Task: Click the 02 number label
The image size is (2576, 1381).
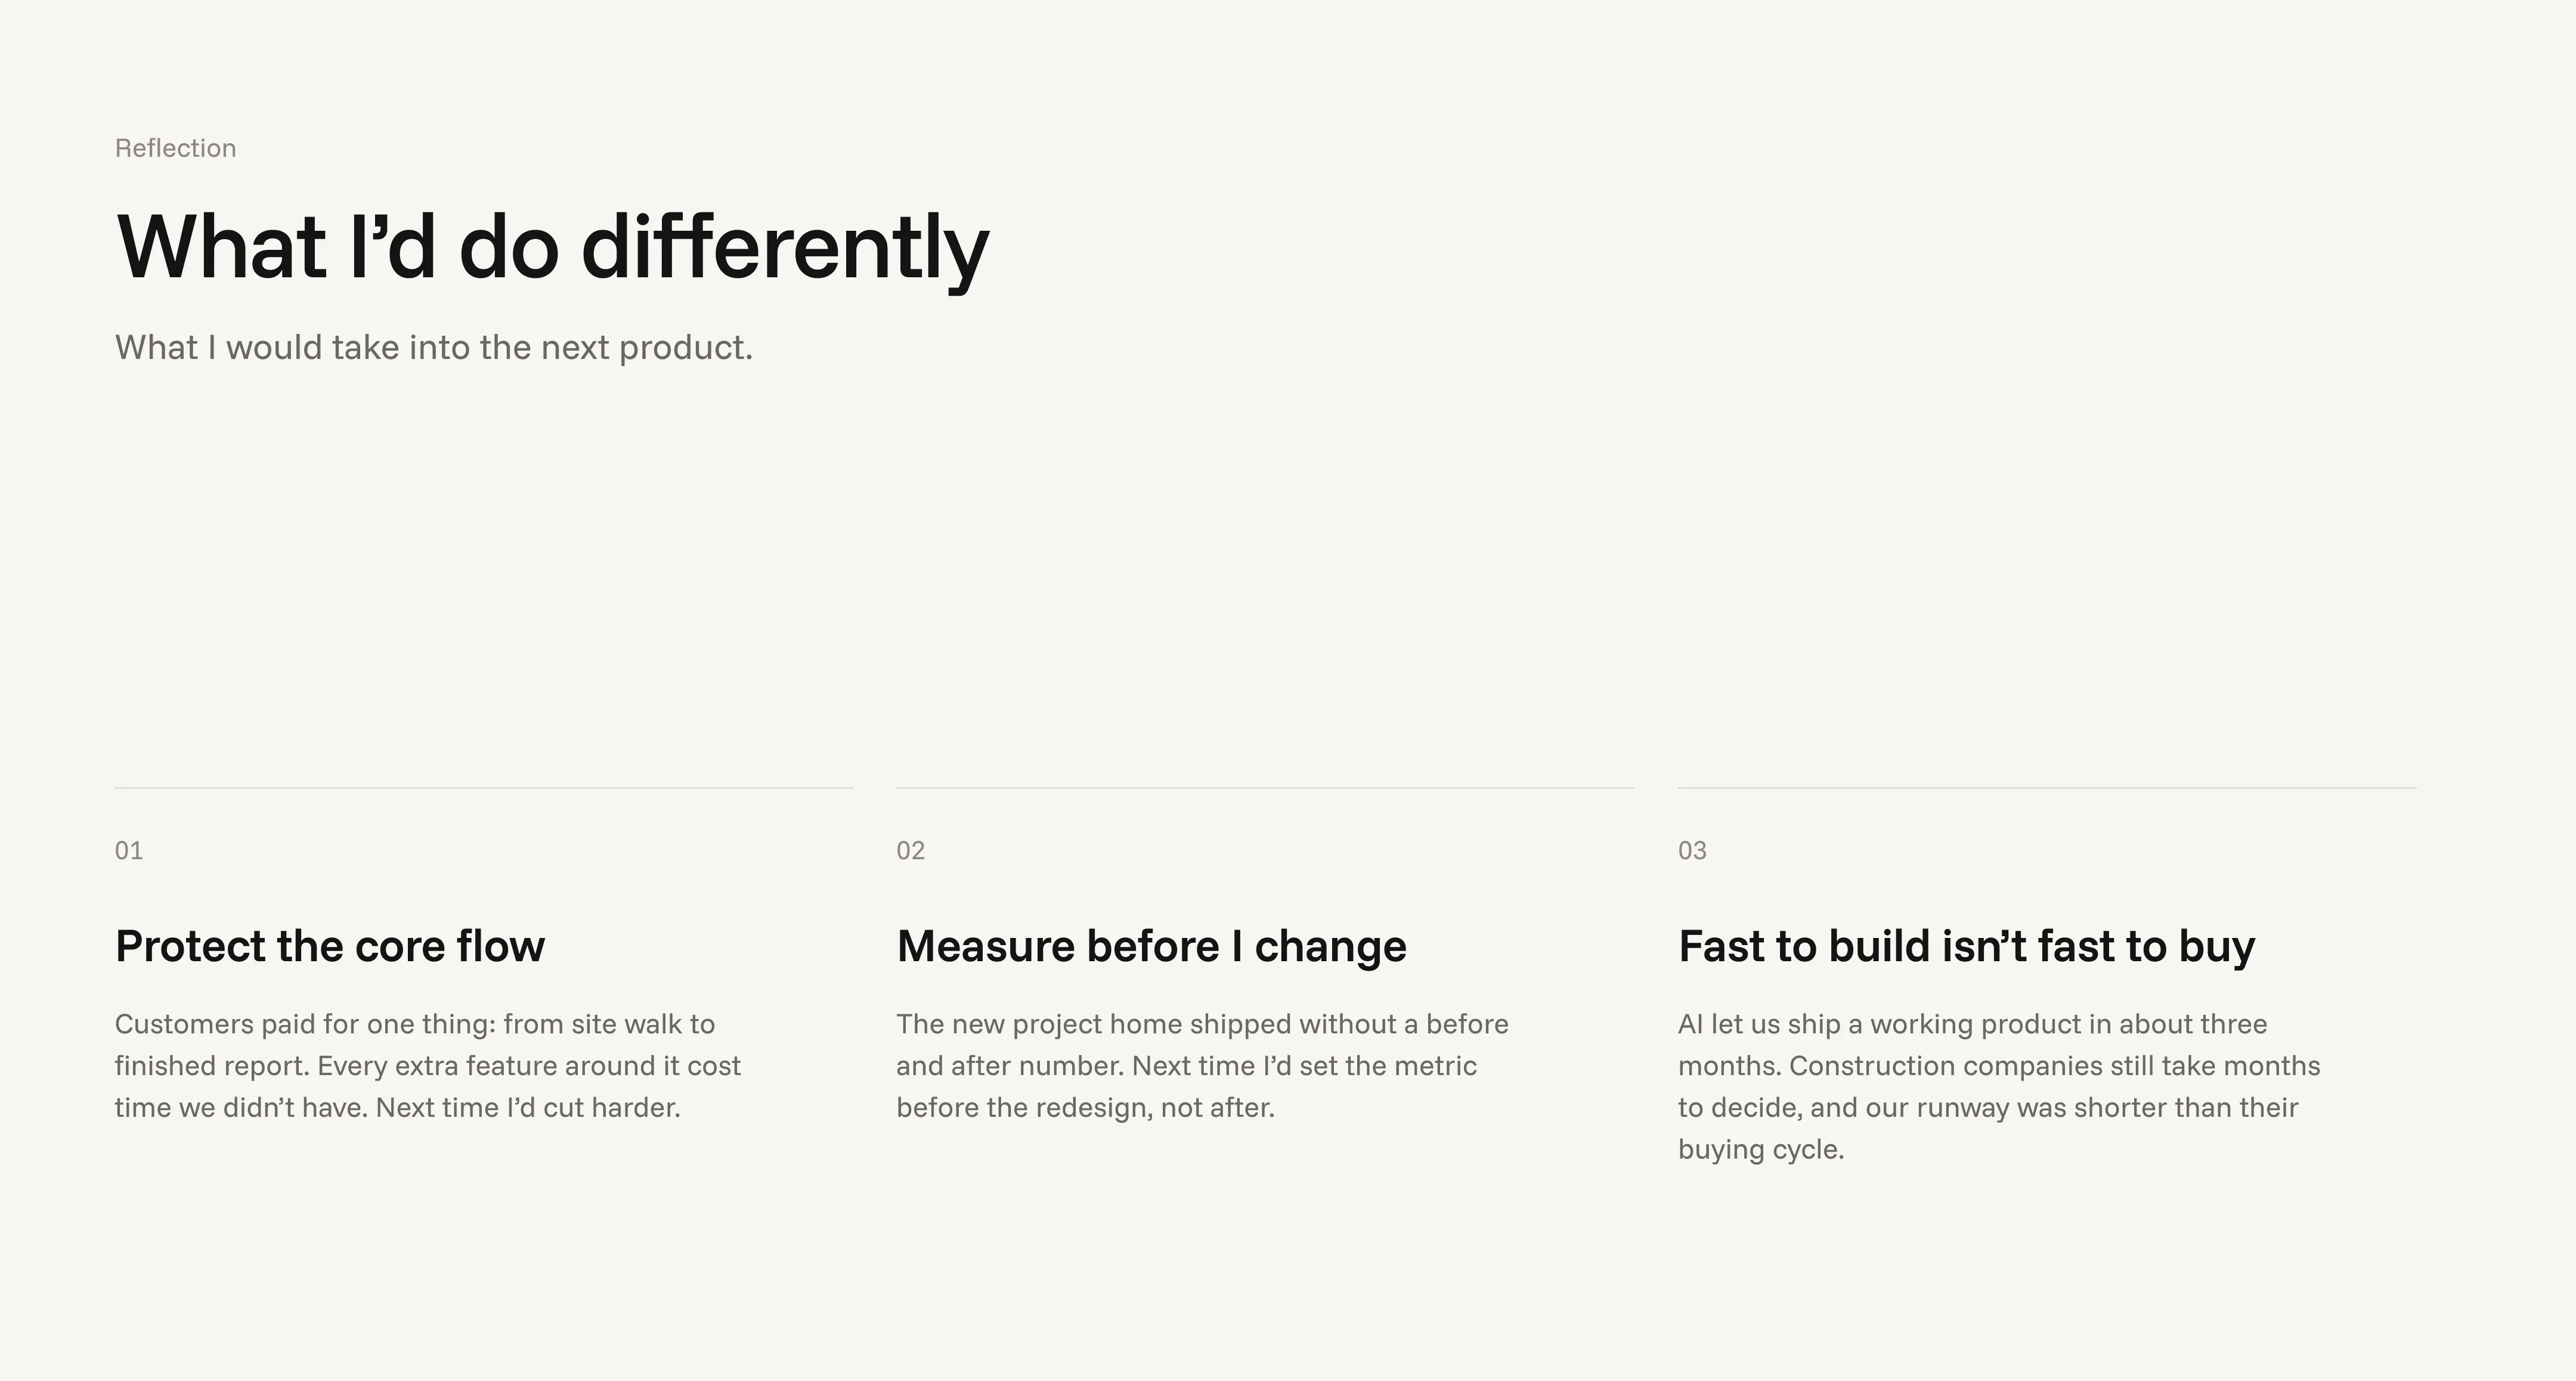Action: pos(910,851)
